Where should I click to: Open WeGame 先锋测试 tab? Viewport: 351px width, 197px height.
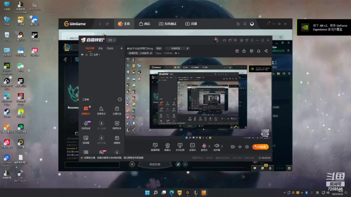168,24
